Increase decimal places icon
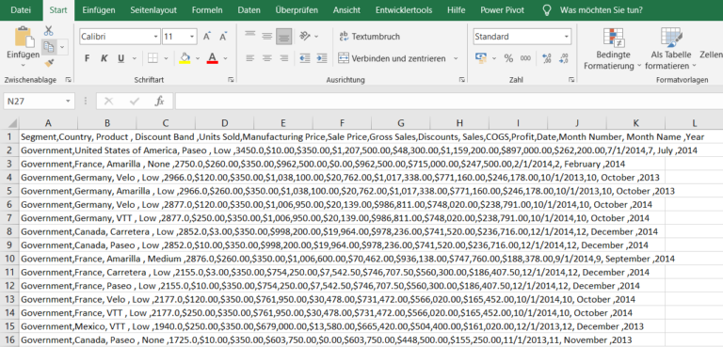This screenshot has height=347, width=723. pos(547,58)
